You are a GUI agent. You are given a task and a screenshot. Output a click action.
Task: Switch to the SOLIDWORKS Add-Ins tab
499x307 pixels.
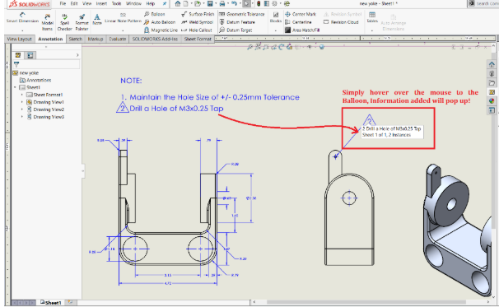pyautogui.click(x=155, y=39)
